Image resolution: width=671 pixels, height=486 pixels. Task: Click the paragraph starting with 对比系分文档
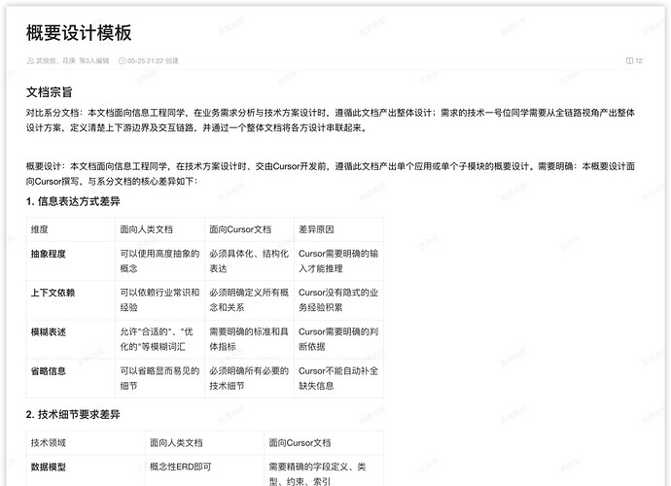[331, 121]
